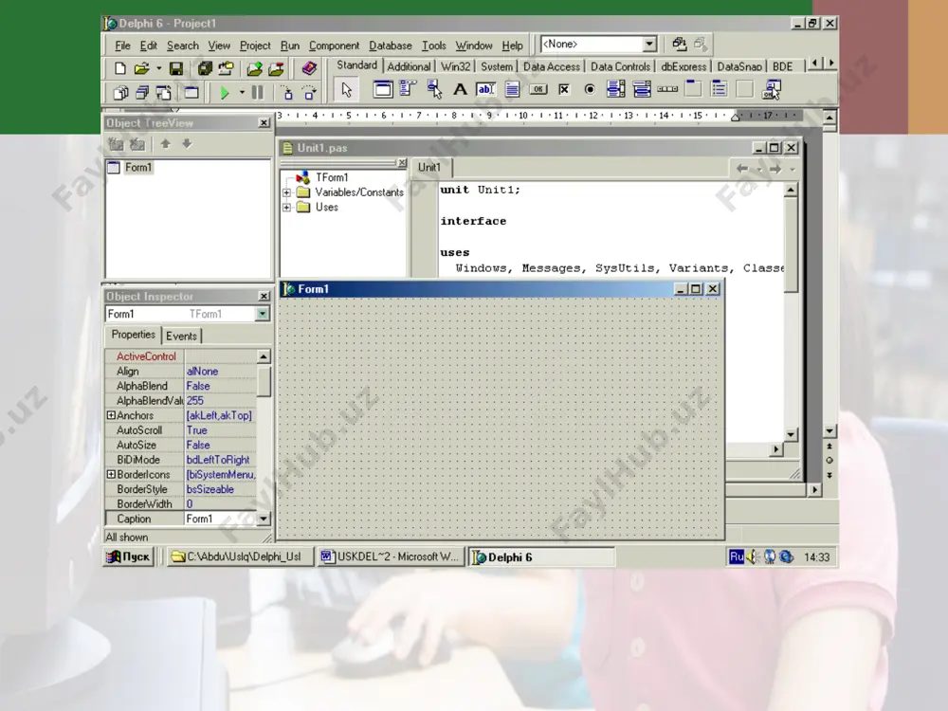
Task: Run the project with green arrow
Action: 225,93
